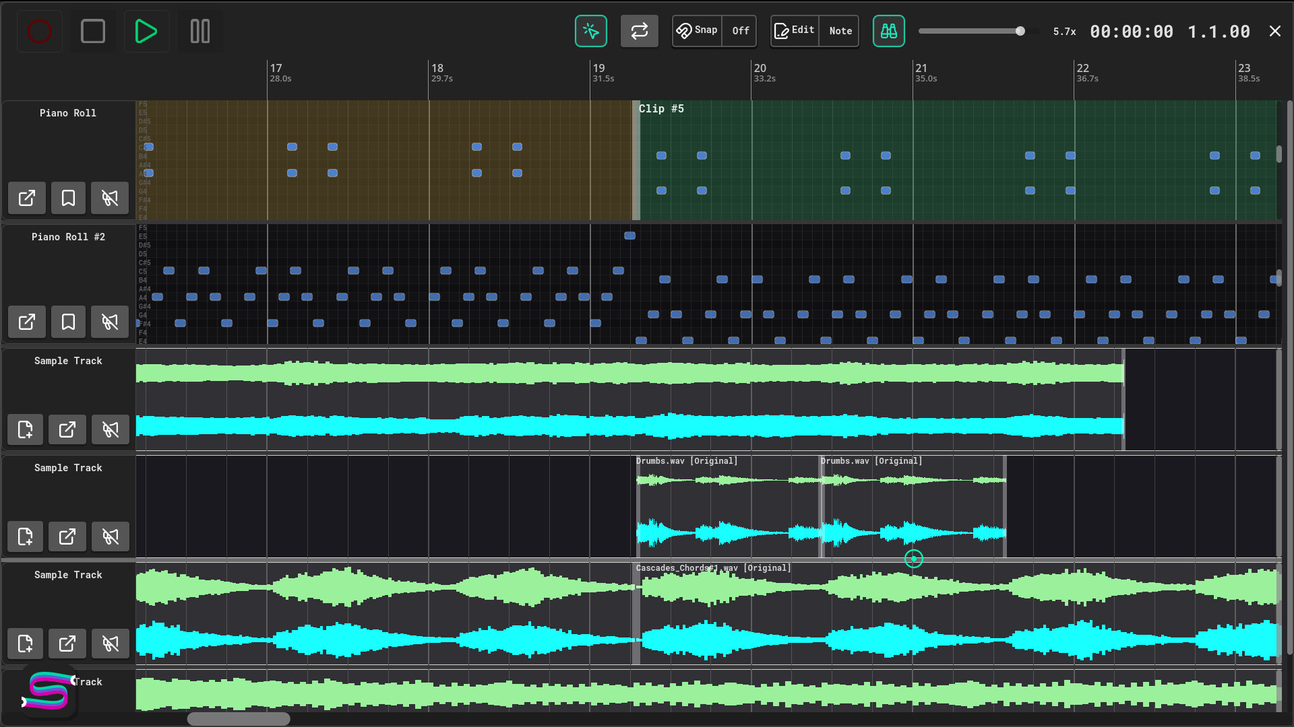
Task: Click the Stop playback button
Action: (x=92, y=31)
